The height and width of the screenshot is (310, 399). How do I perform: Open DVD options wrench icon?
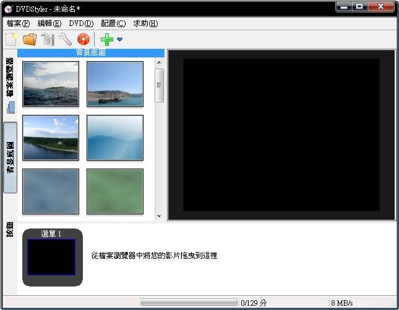[65, 40]
